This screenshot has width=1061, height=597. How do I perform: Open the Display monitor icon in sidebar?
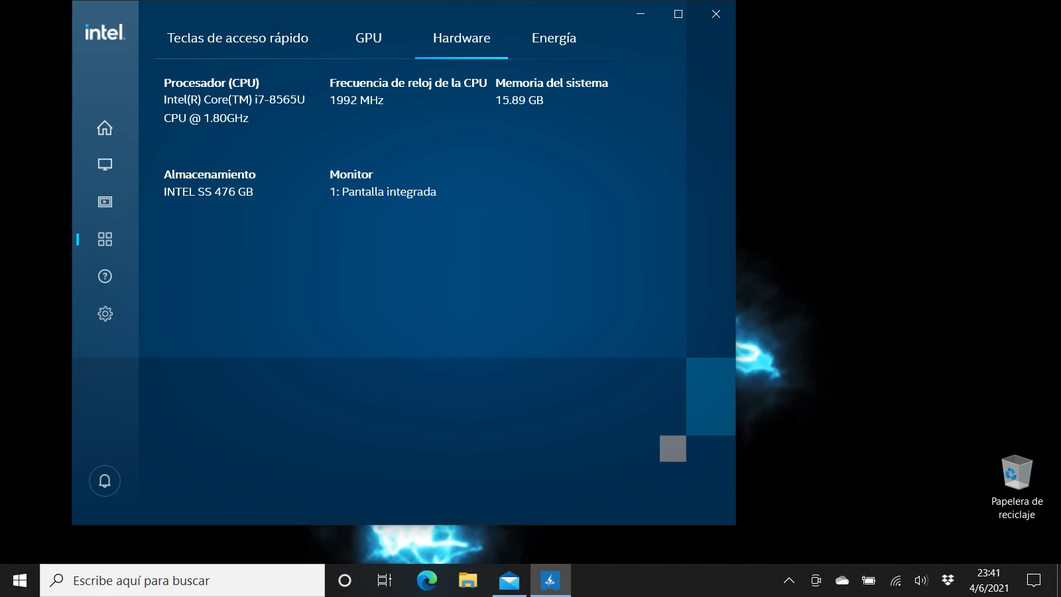pos(105,165)
